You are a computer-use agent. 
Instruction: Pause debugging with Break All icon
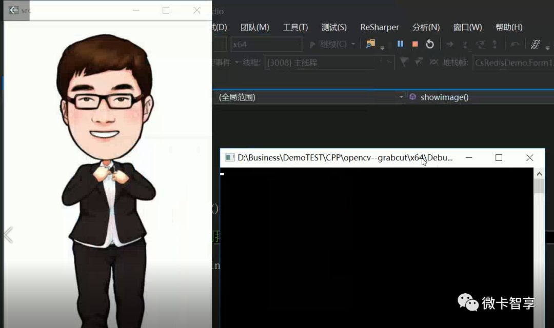[400, 44]
